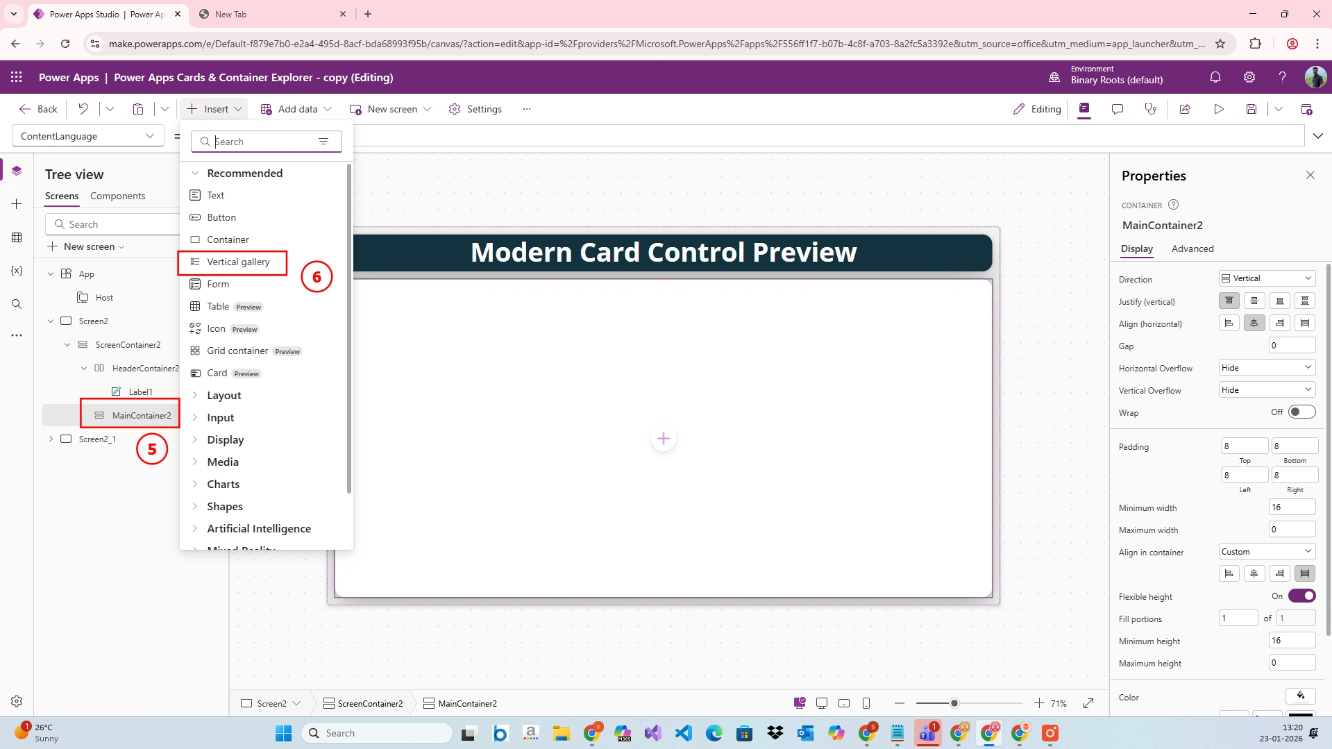Select Align horizontal end option
Screen dimensions: 1332x749
coord(1280,323)
